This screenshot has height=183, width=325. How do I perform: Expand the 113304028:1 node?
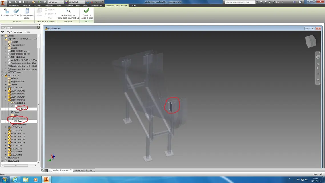pos(2,161)
